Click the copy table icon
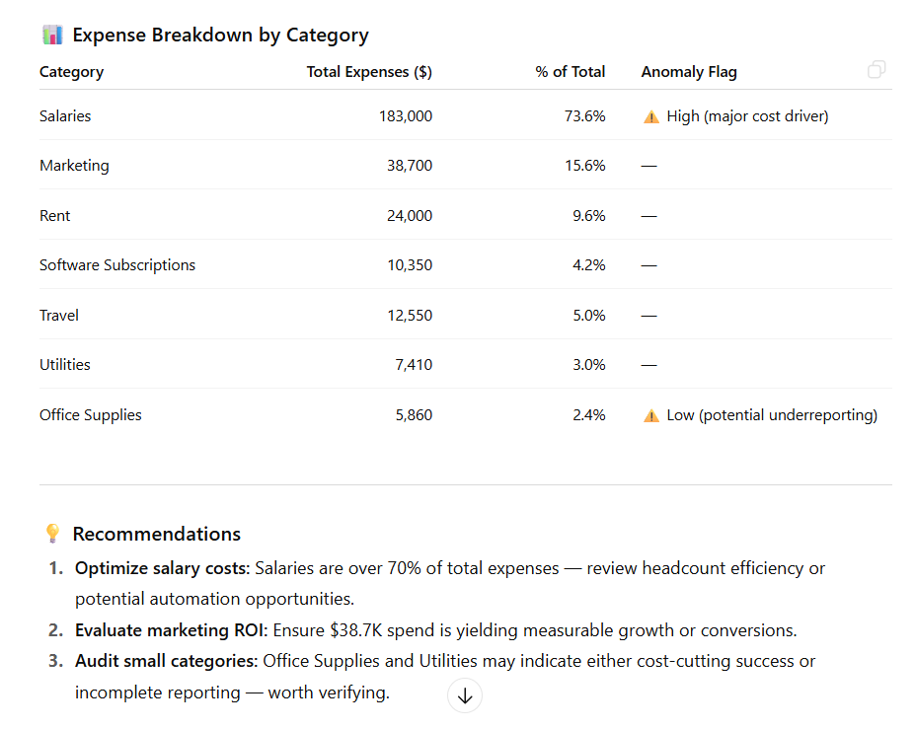 876,69
